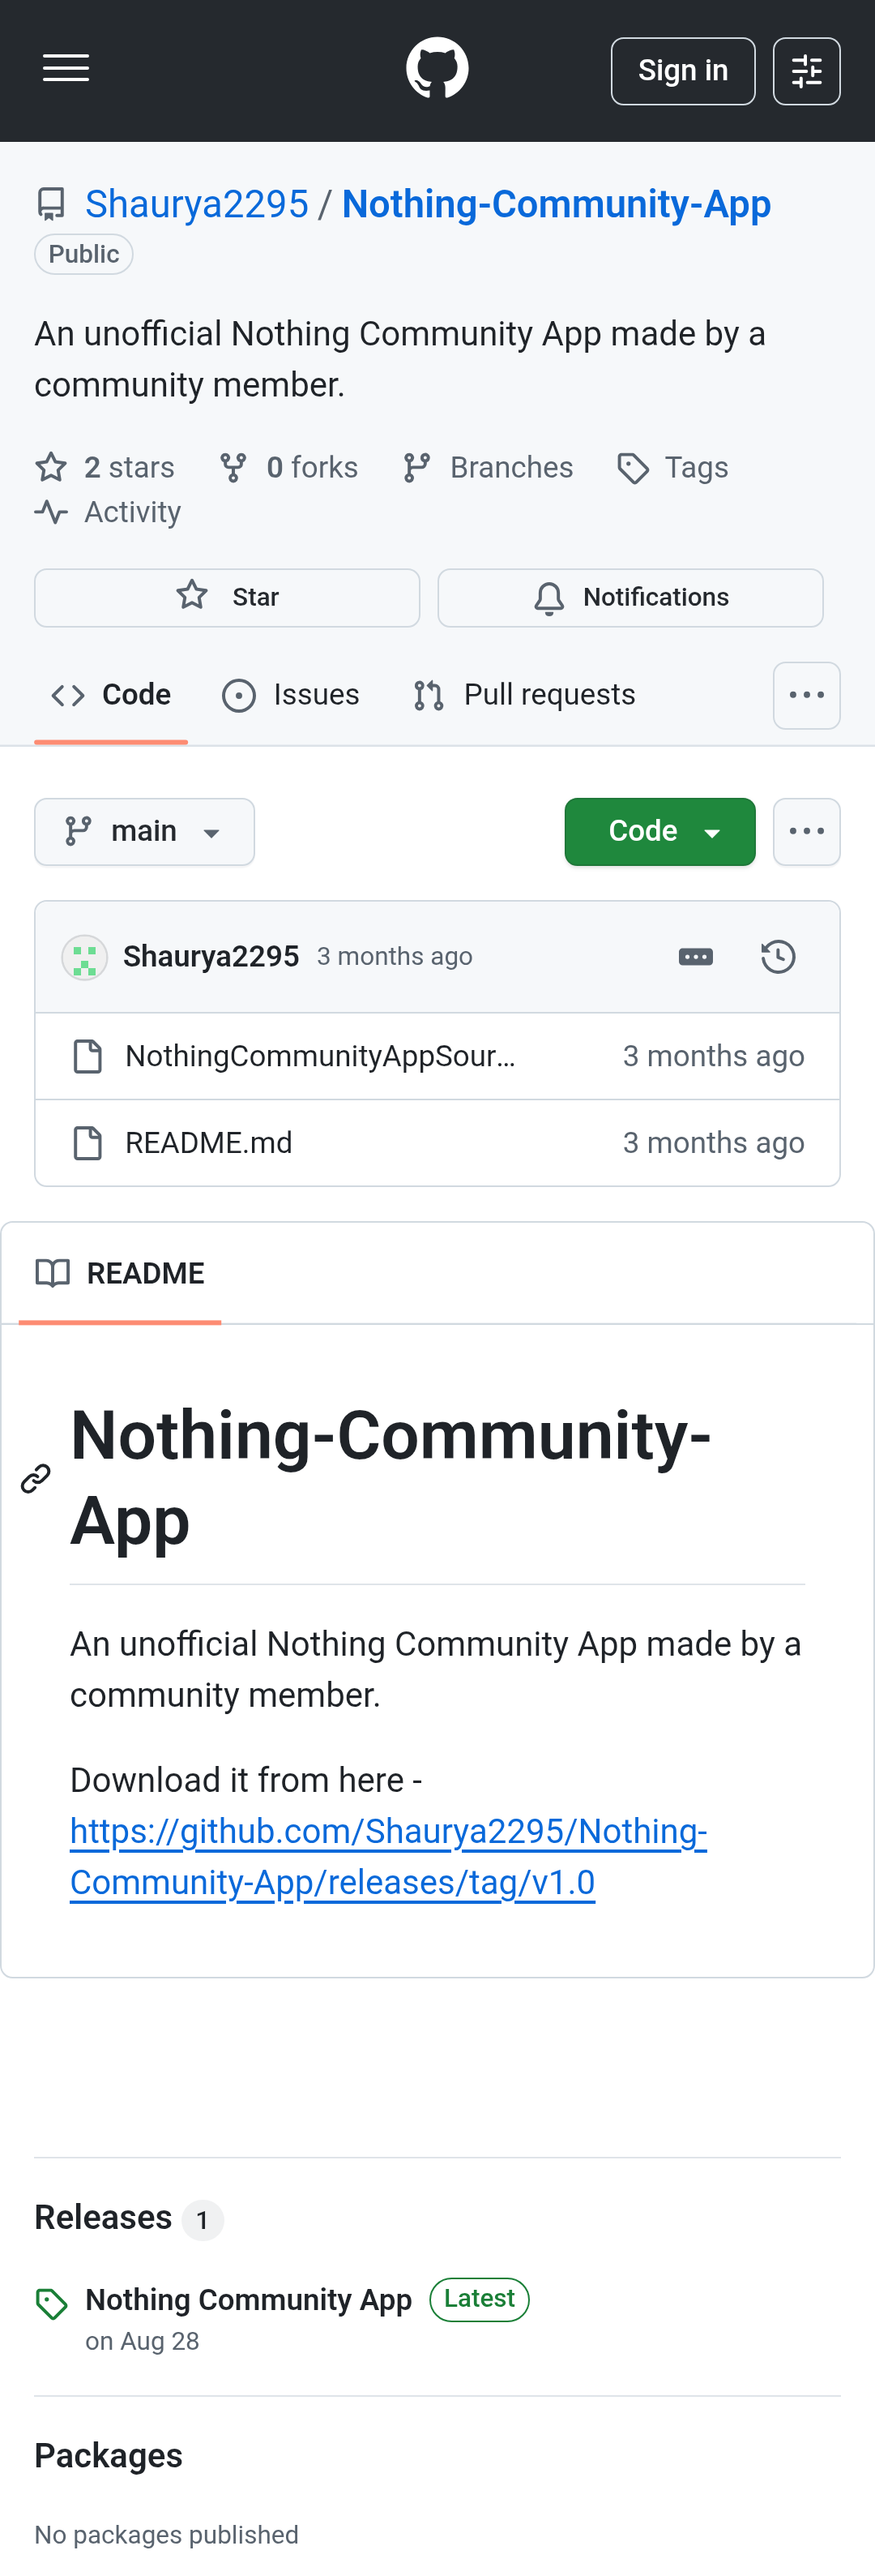
Task: Open the green Code dropdown
Action: [x=659, y=831]
